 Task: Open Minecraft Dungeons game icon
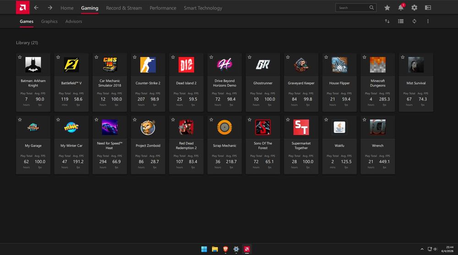pyautogui.click(x=378, y=65)
